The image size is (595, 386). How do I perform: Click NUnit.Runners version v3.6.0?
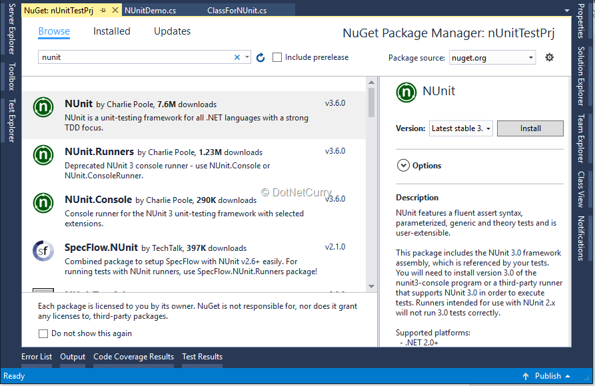click(x=335, y=151)
